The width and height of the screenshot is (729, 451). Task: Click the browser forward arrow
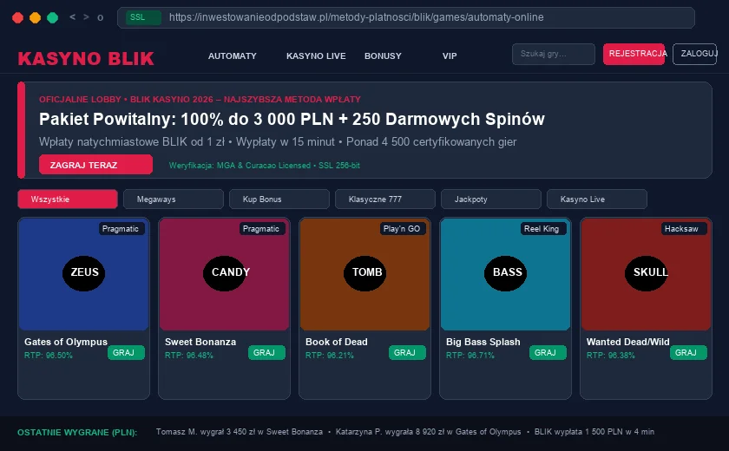pyautogui.click(x=86, y=17)
